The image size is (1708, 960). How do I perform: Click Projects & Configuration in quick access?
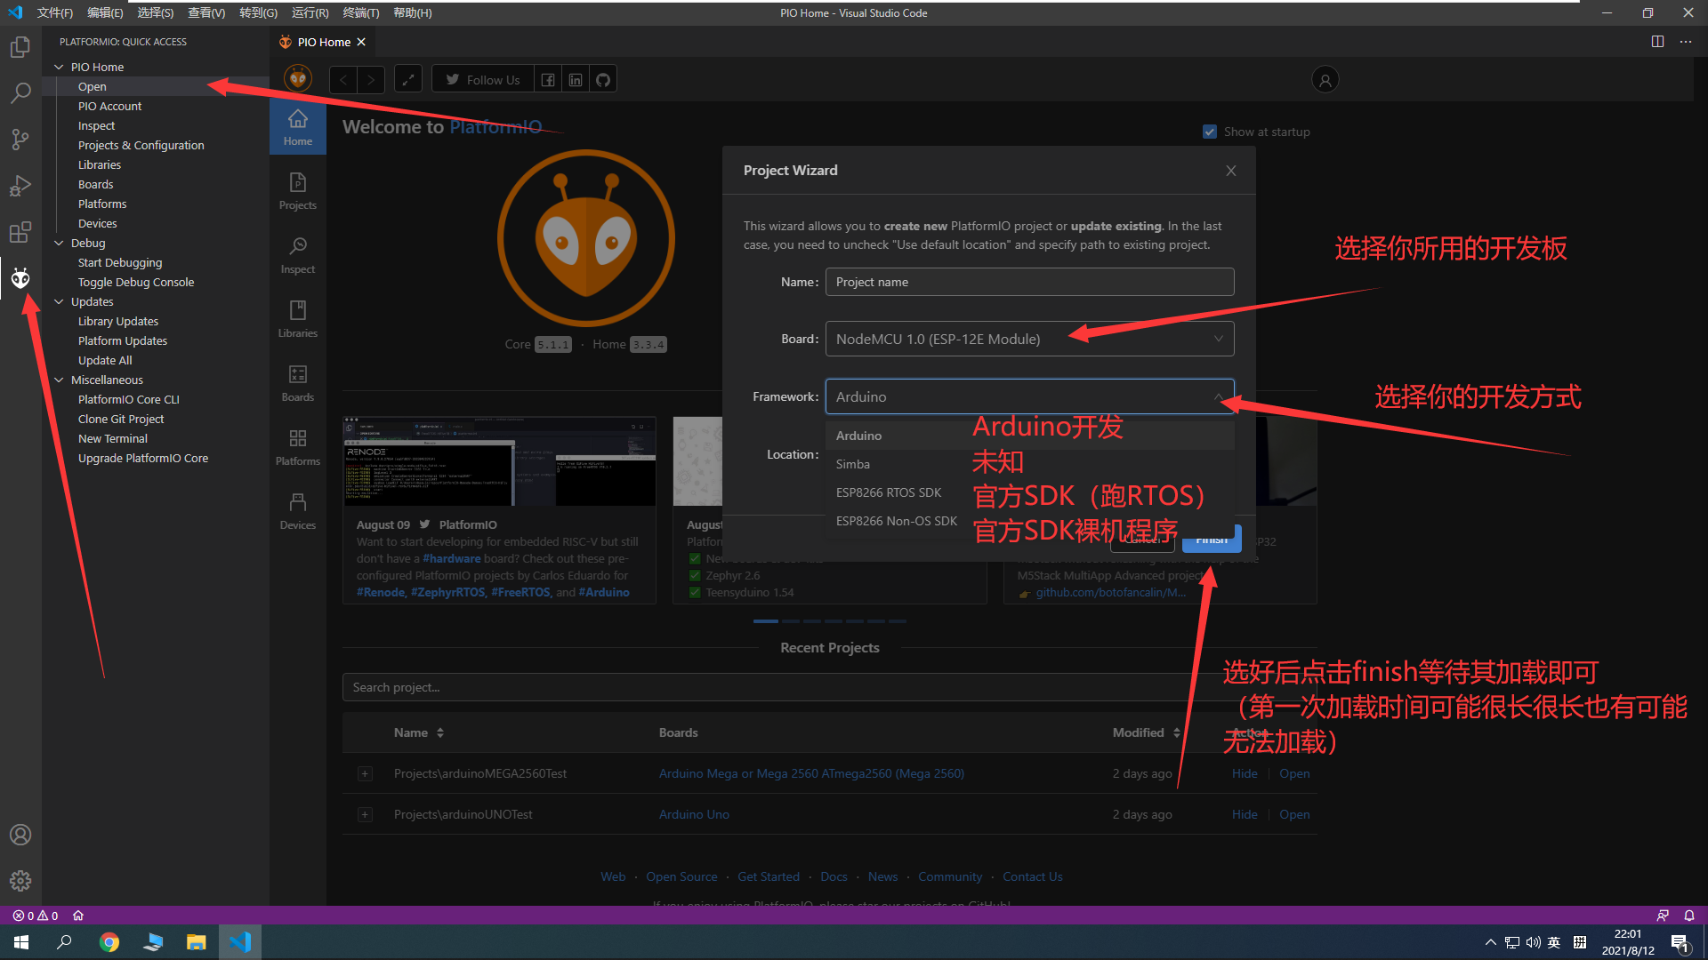point(141,145)
